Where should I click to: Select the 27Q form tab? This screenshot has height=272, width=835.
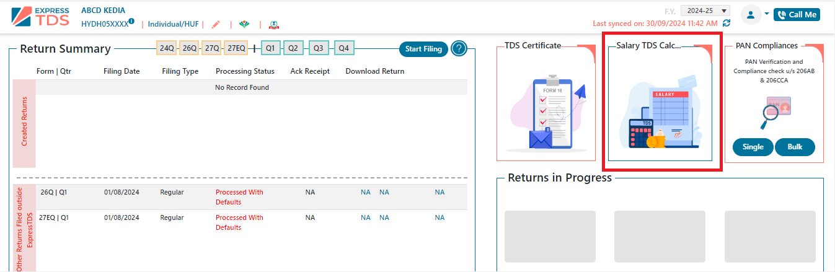point(213,48)
